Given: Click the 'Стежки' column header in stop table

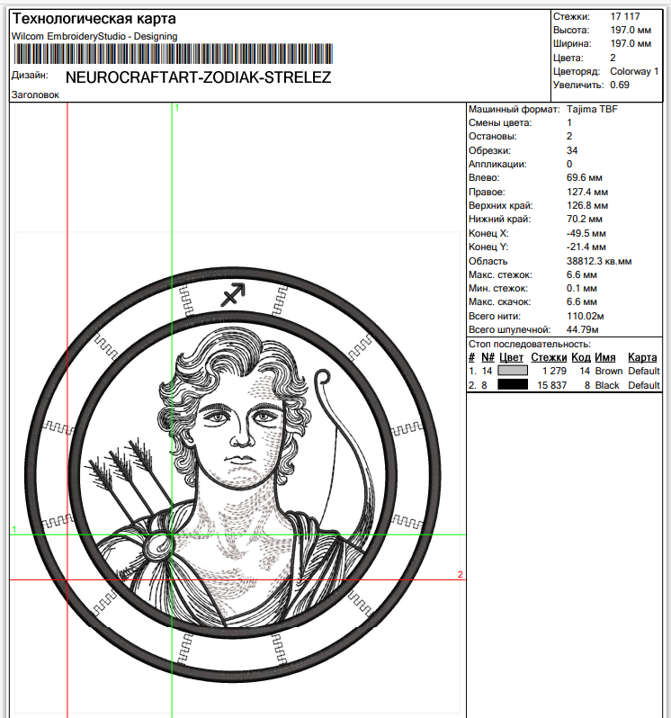Looking at the screenshot, I should click(549, 357).
